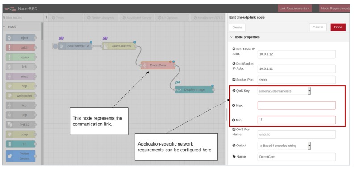Click the palette vertical scrollbar

(x=42, y=31)
